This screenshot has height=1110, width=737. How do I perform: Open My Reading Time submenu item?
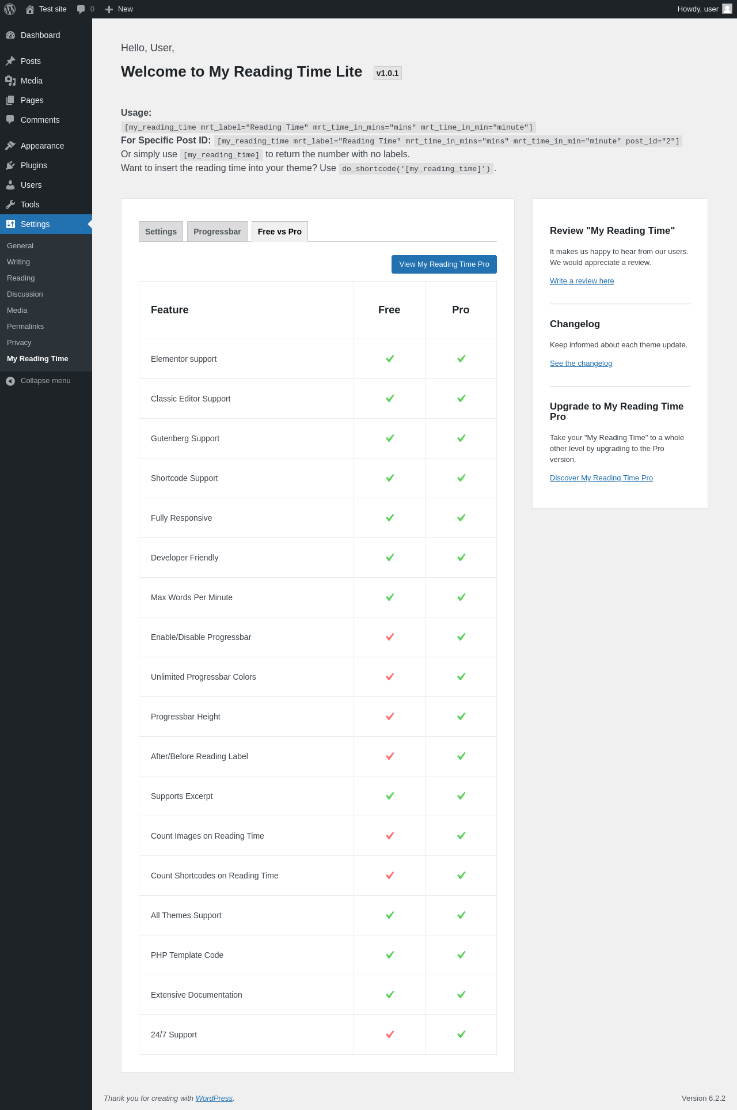(x=37, y=359)
